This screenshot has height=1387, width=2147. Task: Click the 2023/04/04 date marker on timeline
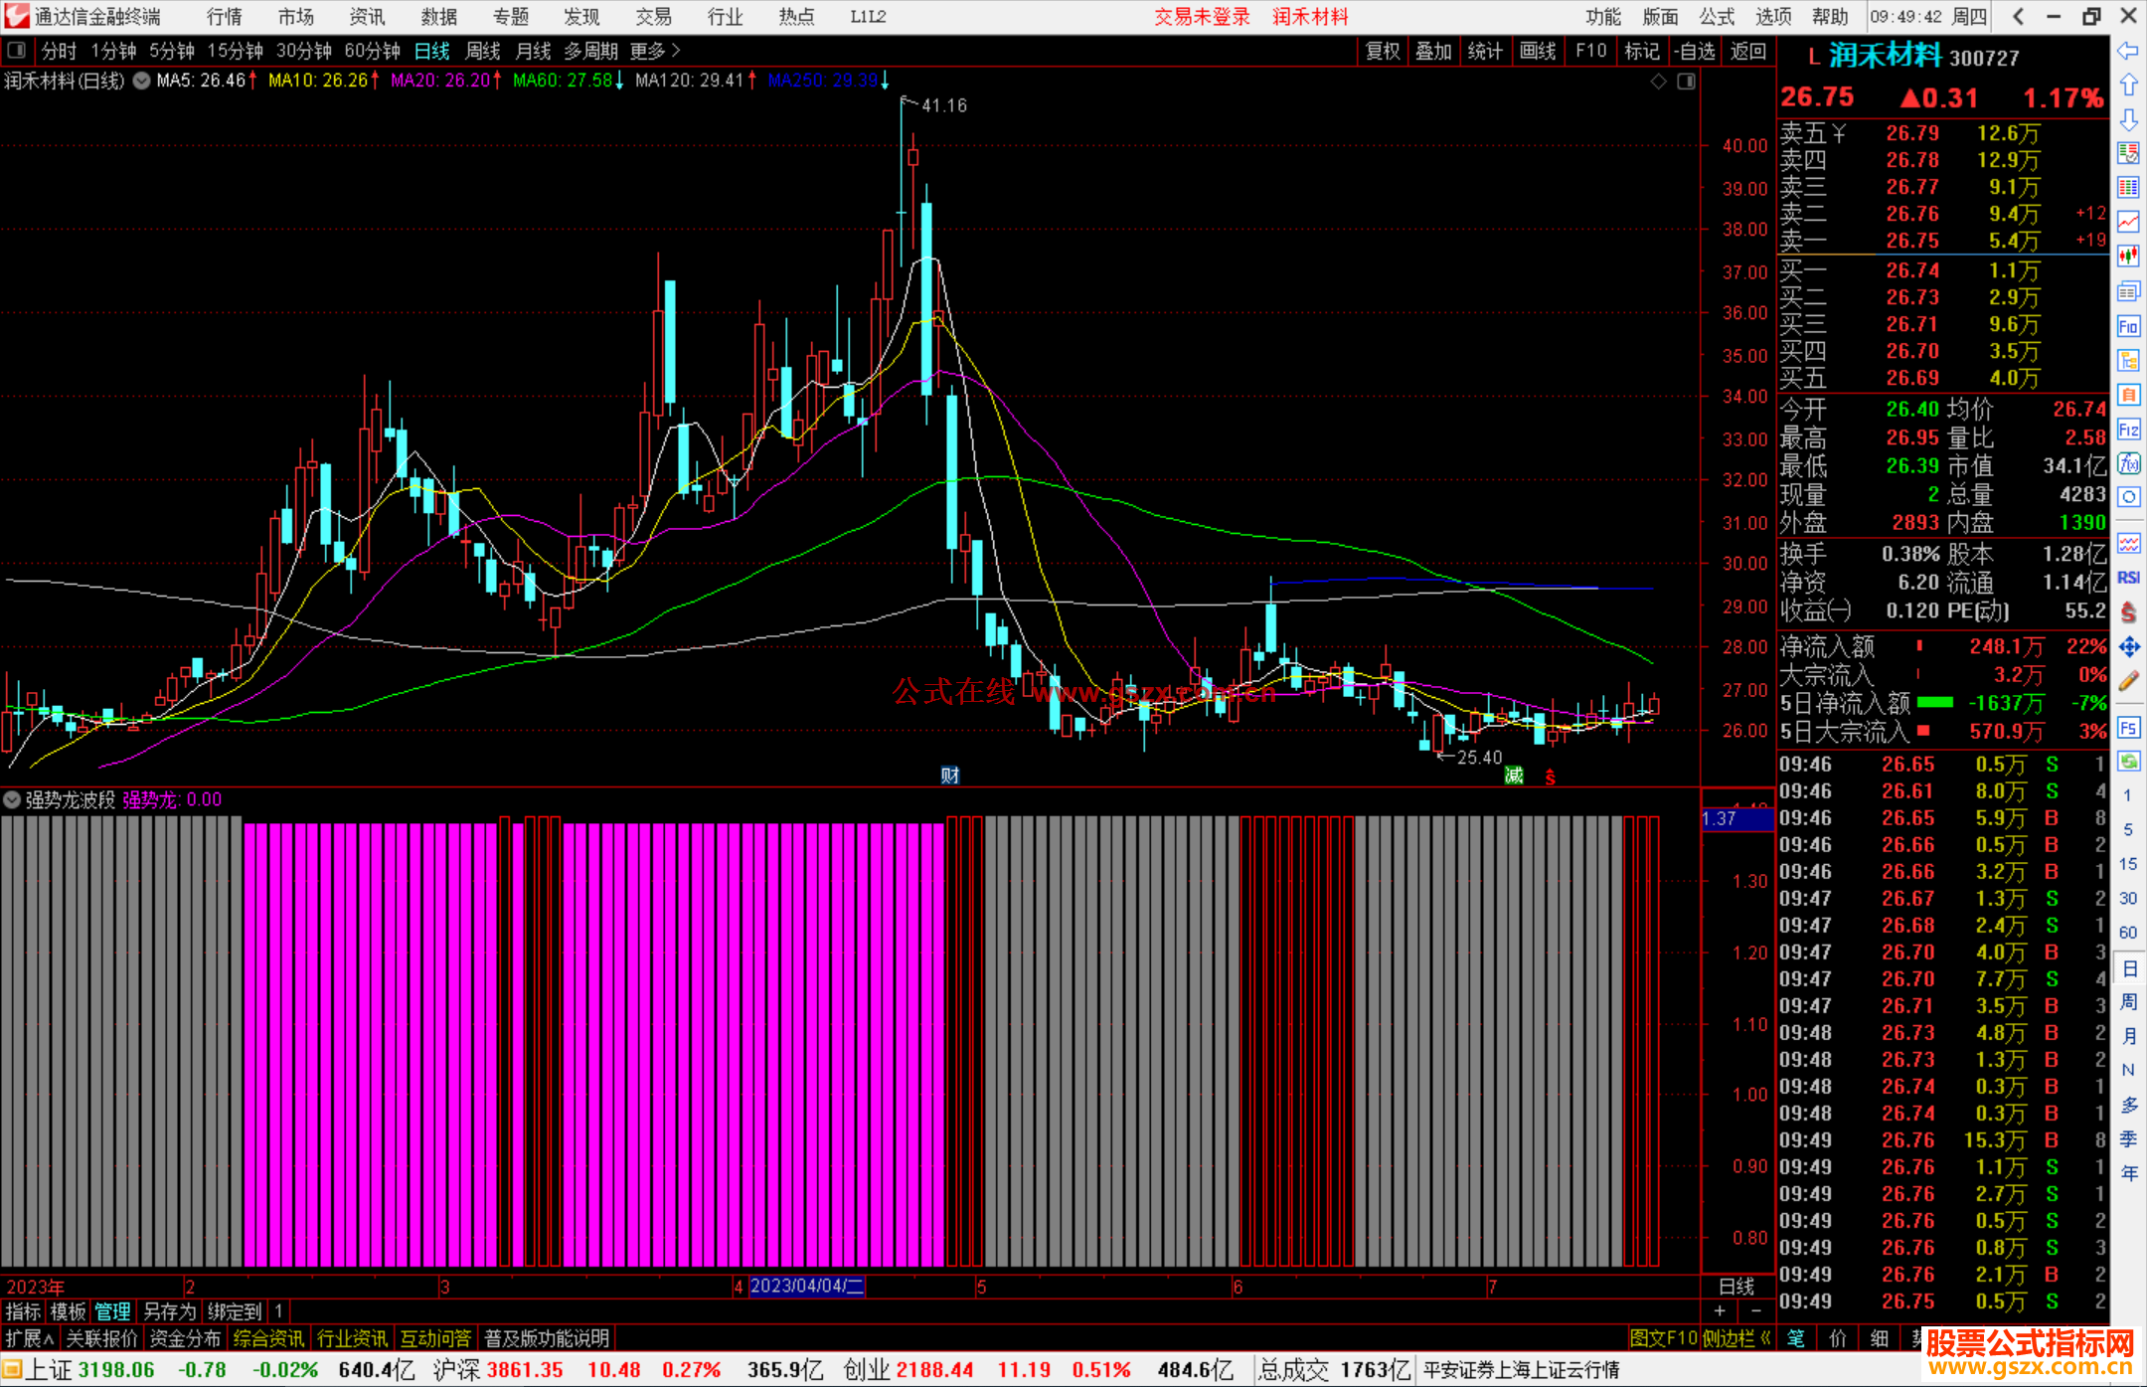click(x=806, y=1286)
